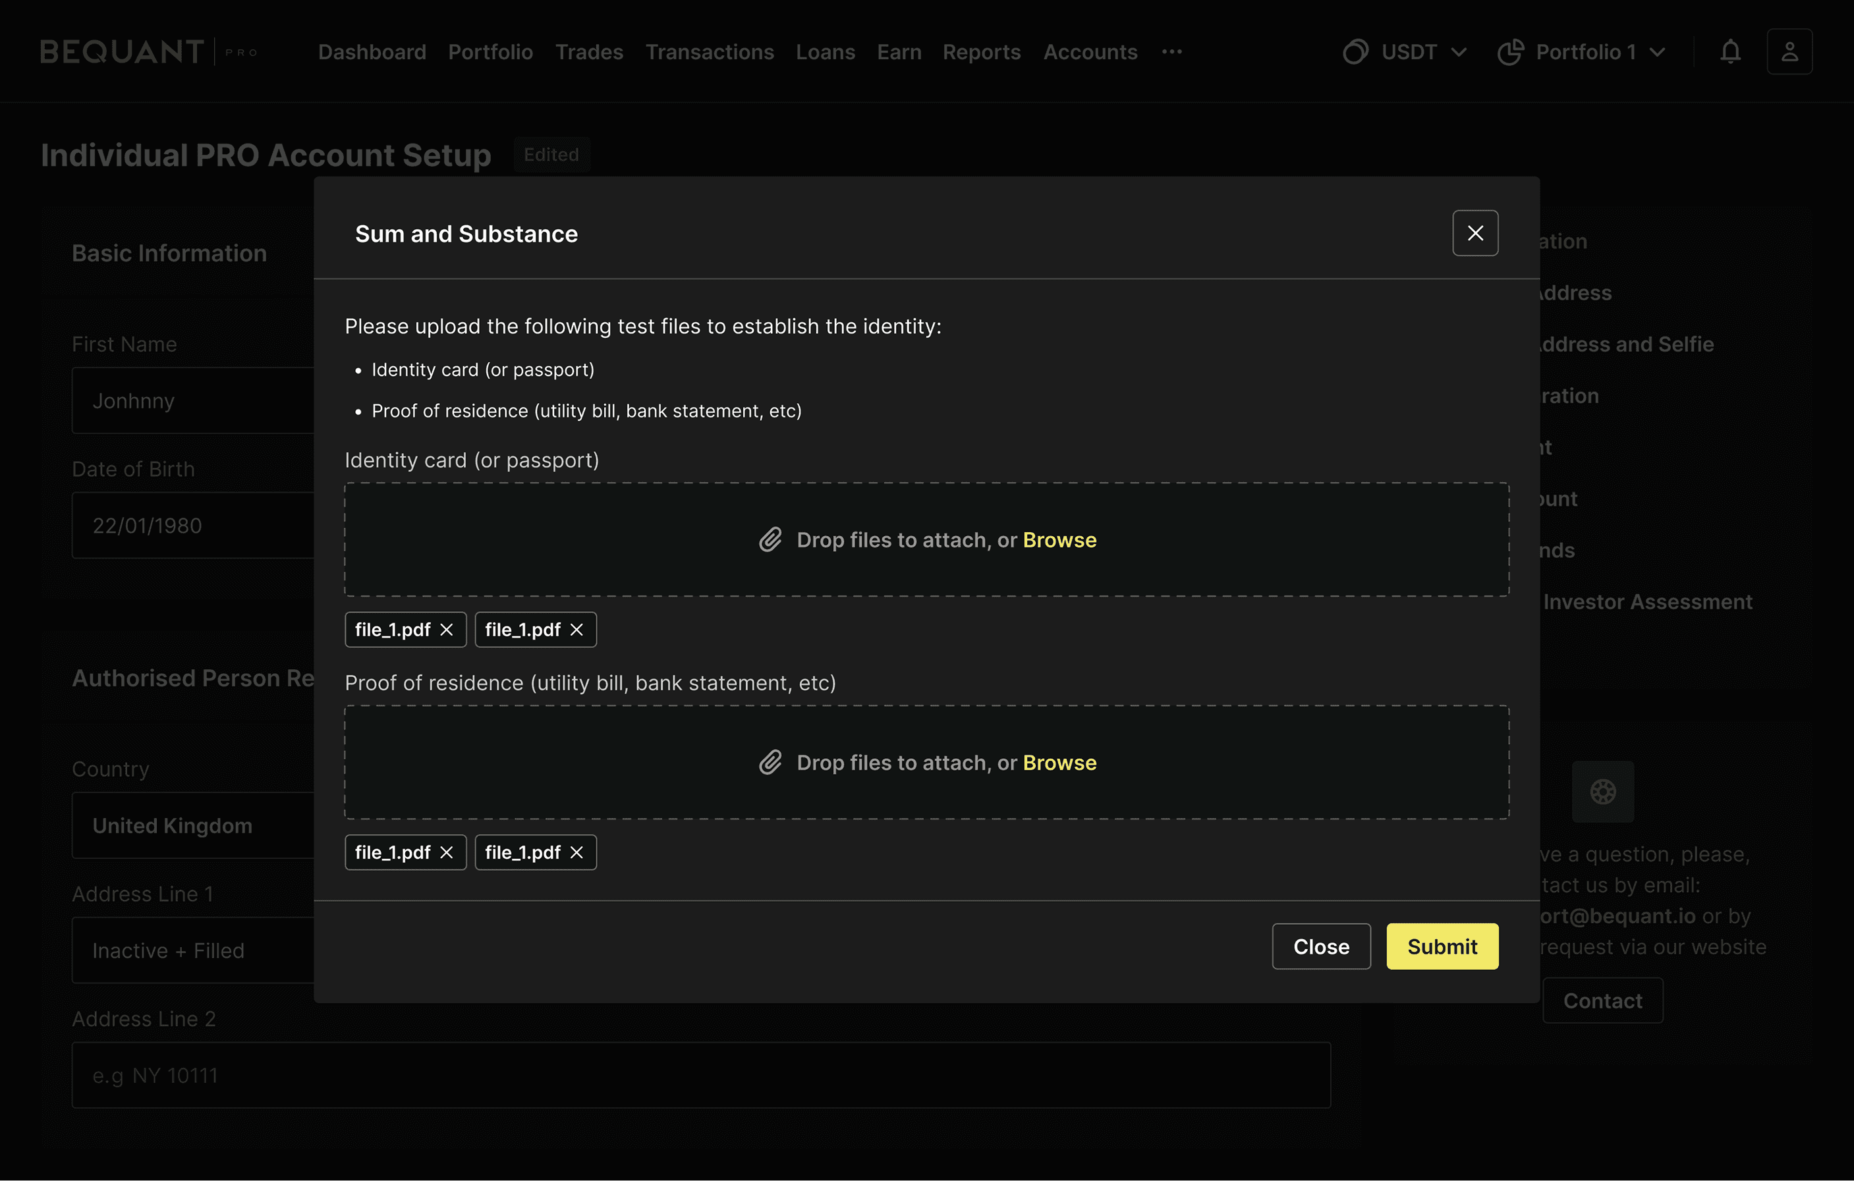Click the Contact button
The image size is (1854, 1181).
[x=1602, y=1000]
